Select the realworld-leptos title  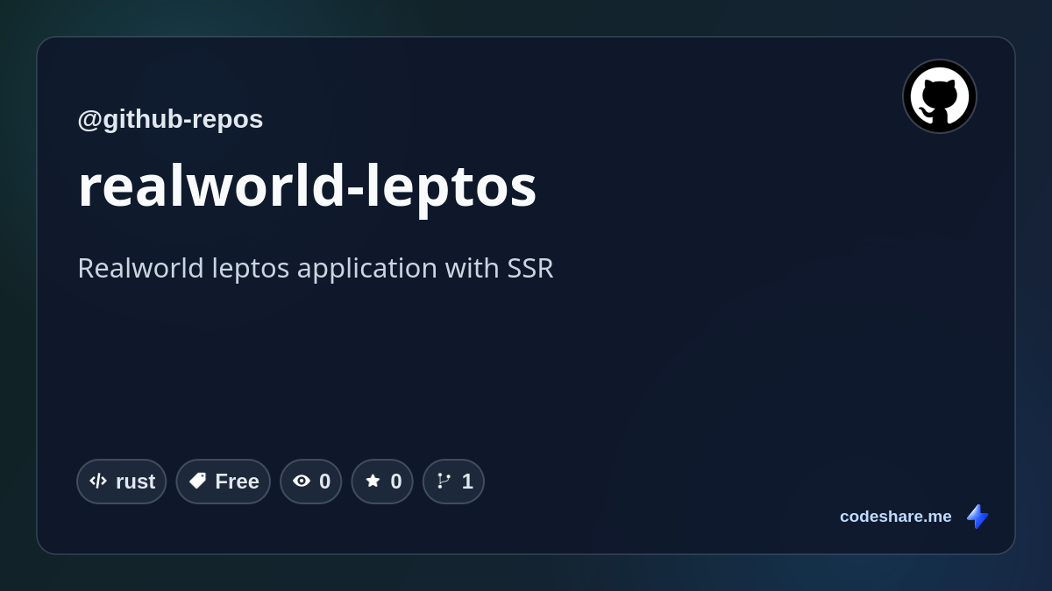click(307, 186)
